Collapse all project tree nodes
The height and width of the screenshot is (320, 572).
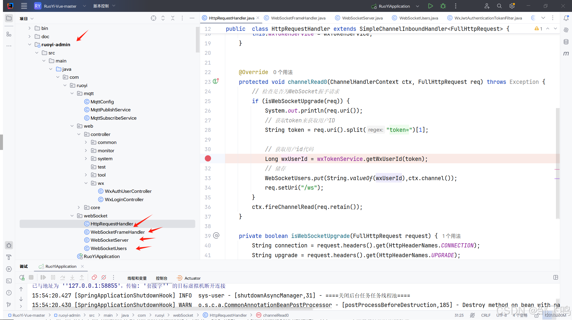pos(173,18)
